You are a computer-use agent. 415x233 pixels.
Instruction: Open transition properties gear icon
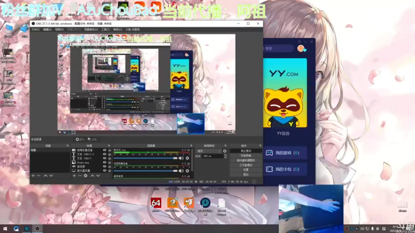225,151
